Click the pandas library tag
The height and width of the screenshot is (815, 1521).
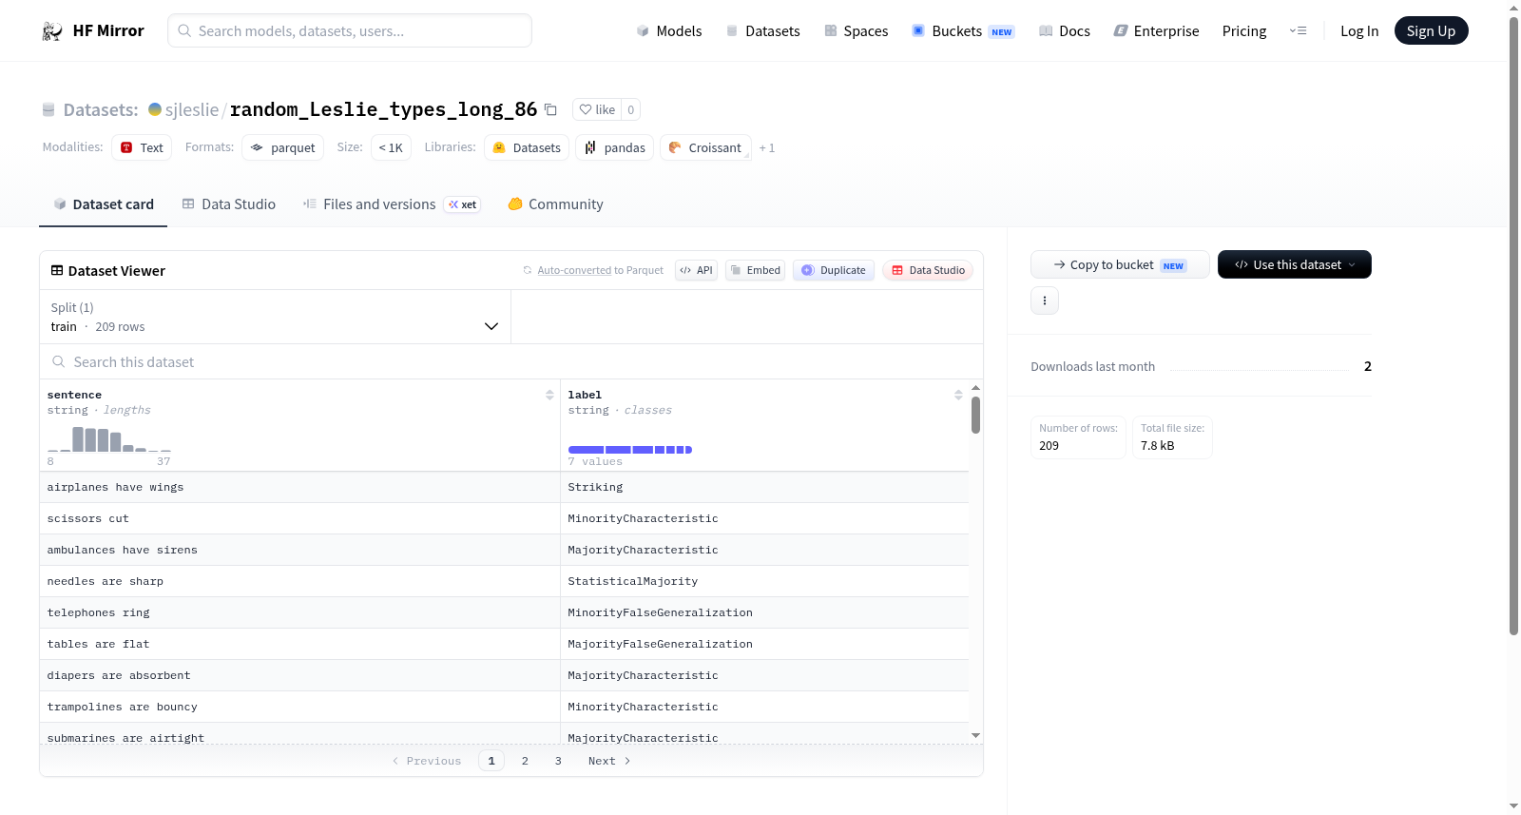coord(614,148)
